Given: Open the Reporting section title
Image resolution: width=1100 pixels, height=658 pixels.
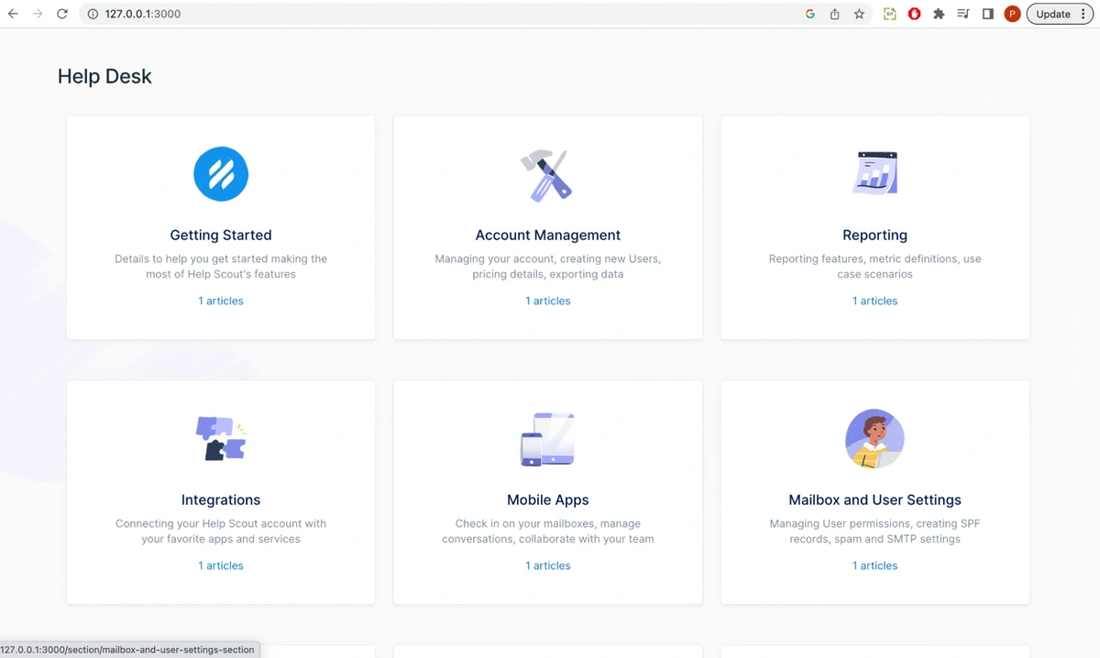Looking at the screenshot, I should click(874, 235).
